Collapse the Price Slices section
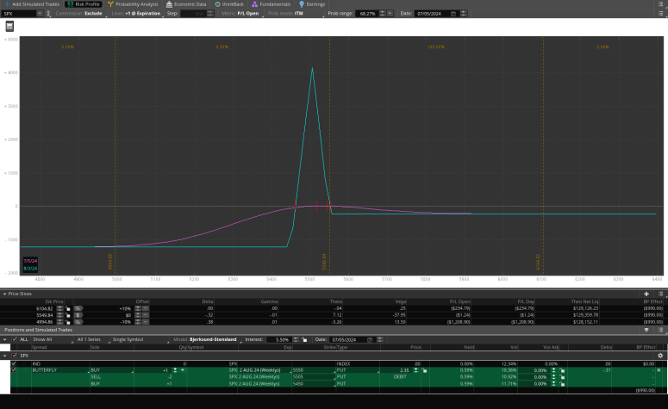 (4, 294)
